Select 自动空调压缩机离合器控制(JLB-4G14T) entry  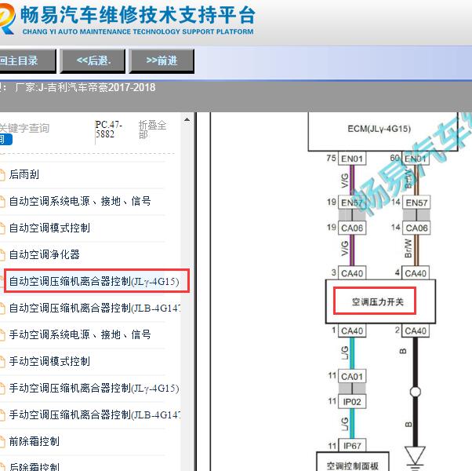[x=95, y=308]
